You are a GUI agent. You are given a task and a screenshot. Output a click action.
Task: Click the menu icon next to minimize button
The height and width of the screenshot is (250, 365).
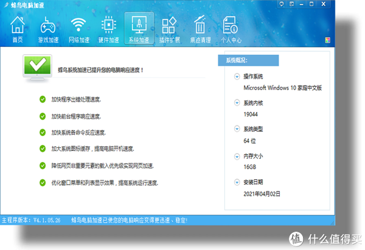291,4
